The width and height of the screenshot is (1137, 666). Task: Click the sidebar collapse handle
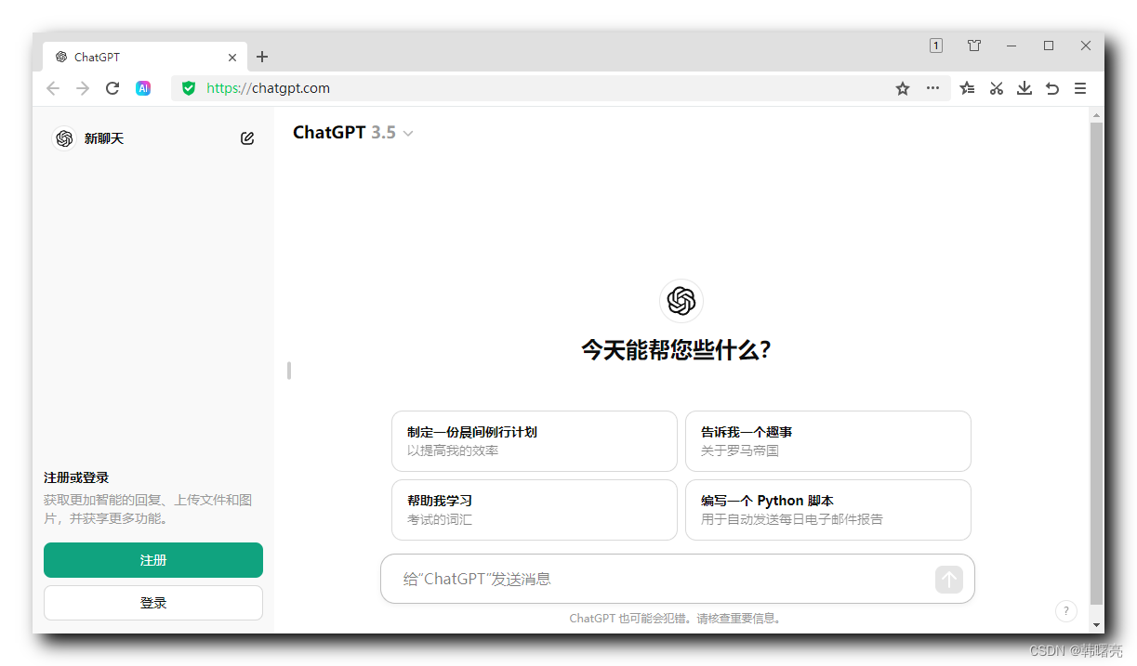(289, 371)
